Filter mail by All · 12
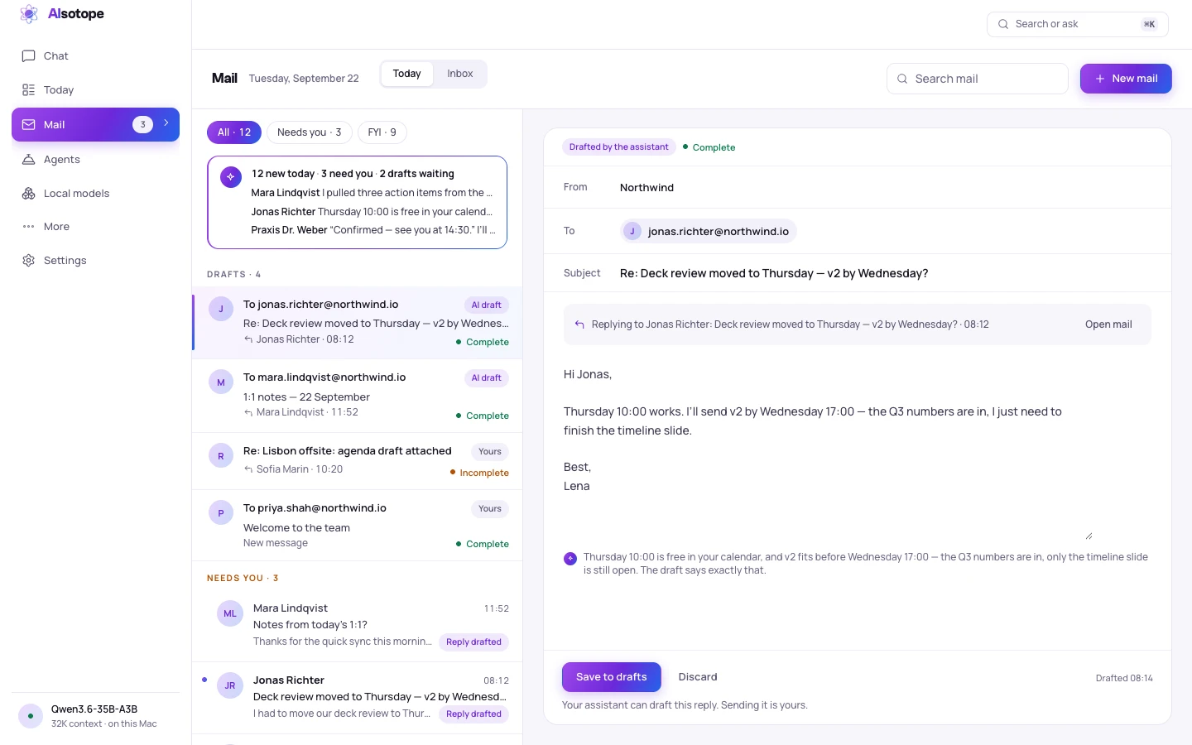 (234, 132)
